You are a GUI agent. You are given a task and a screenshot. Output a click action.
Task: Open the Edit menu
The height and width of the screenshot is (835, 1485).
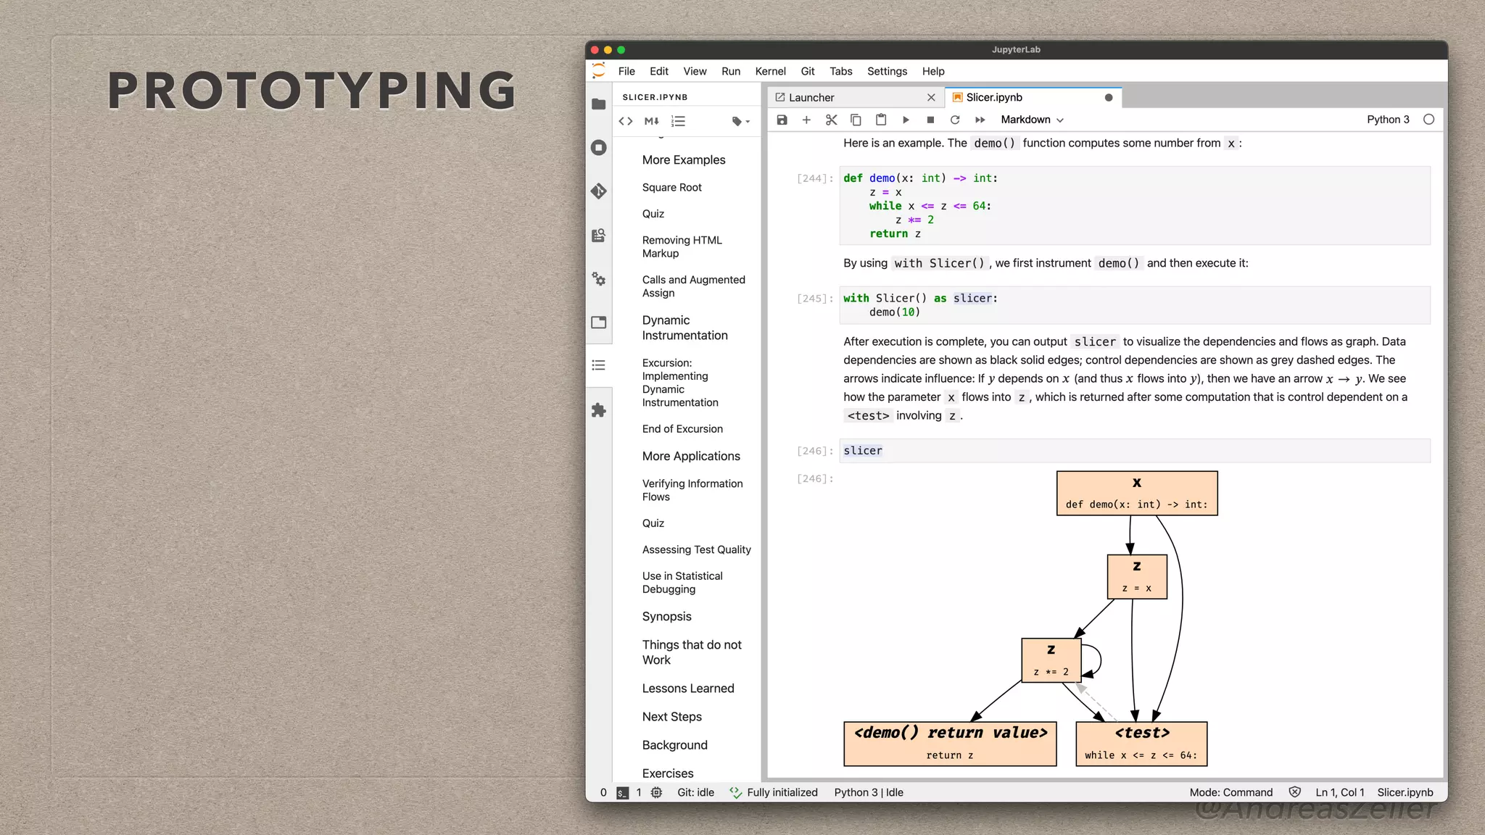tap(659, 71)
